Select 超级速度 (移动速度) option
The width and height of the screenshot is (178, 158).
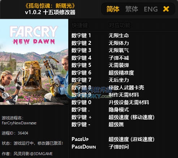click(131, 117)
